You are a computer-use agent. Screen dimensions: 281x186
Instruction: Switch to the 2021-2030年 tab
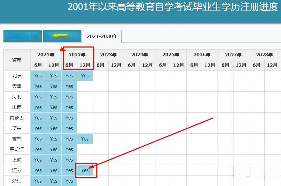click(x=102, y=36)
